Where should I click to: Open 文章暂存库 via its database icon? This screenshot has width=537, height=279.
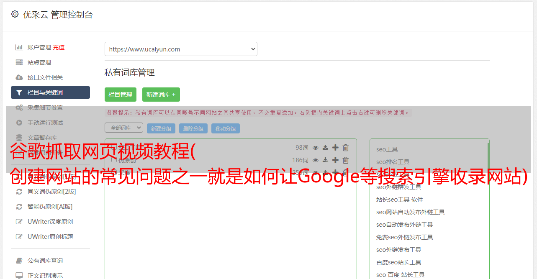click(19, 138)
